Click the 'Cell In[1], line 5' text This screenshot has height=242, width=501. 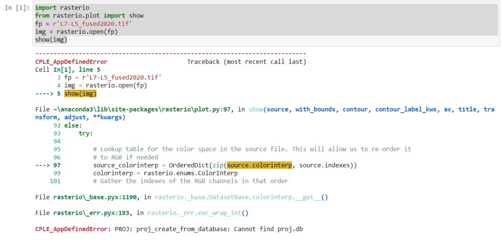(x=68, y=70)
